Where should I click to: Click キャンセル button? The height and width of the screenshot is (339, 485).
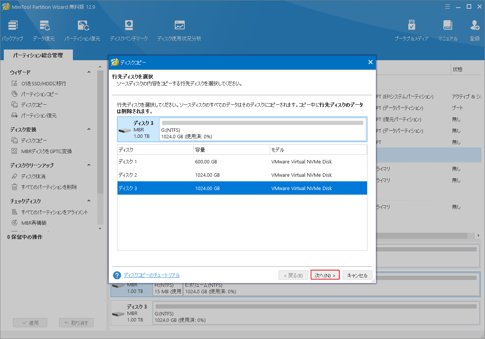357,275
